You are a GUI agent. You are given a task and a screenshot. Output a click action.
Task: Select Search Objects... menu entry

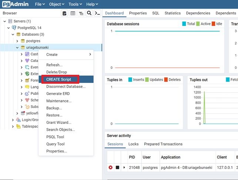66,130
